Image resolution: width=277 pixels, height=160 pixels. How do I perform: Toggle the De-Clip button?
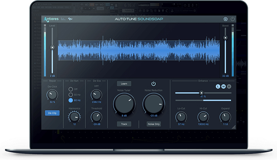(52, 113)
